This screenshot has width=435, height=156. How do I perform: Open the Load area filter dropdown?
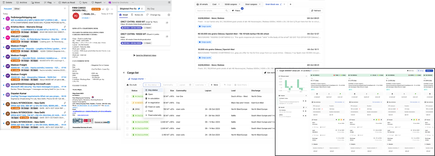click(x=200, y=85)
